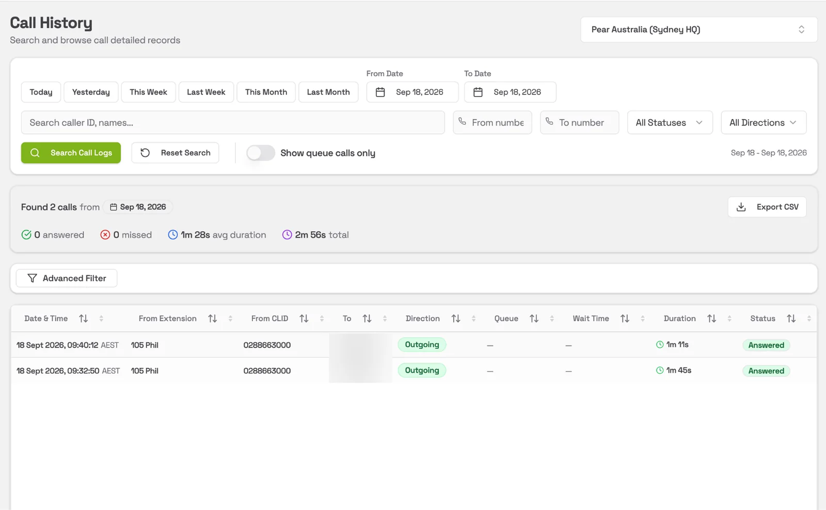Click the phone icon in From number field

[463, 122]
